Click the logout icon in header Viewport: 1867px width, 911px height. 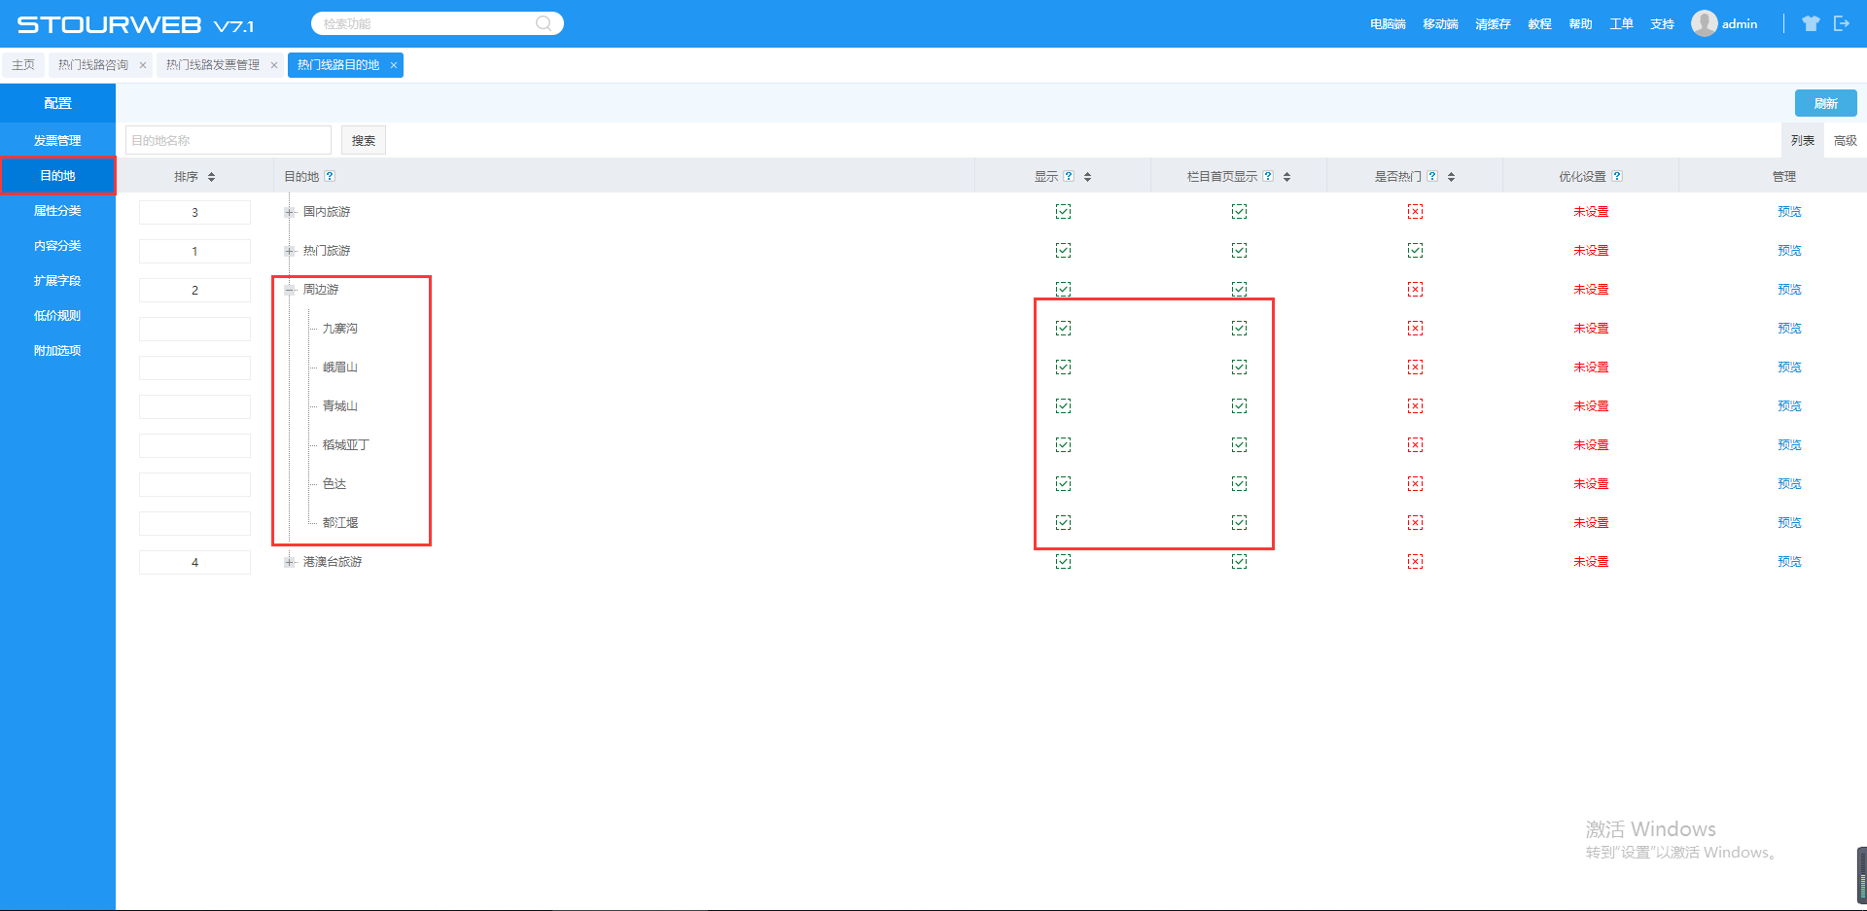[1841, 23]
